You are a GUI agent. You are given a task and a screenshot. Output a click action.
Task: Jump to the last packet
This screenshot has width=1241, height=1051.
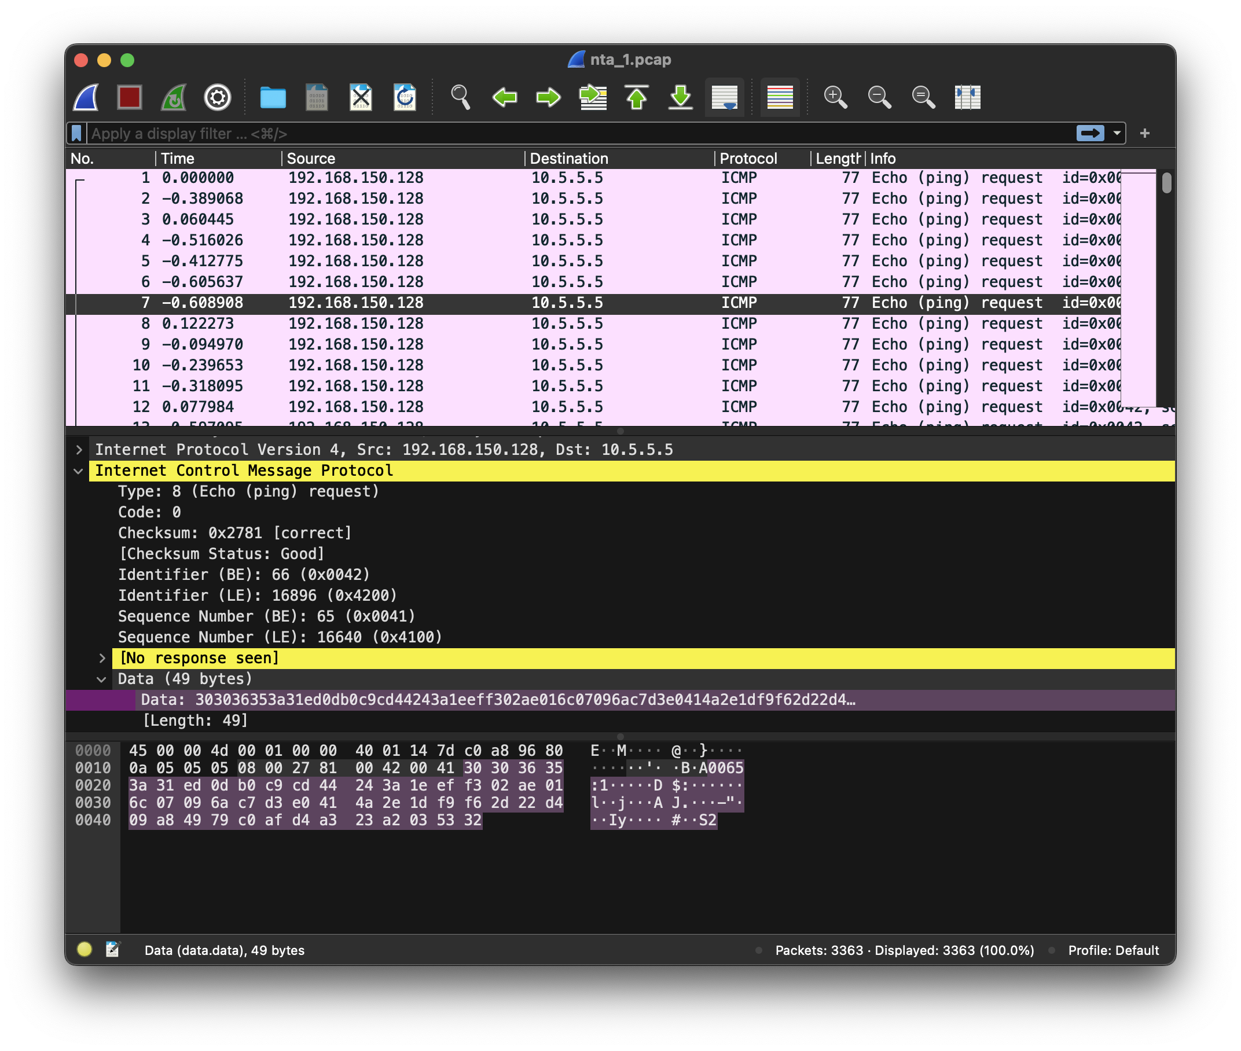(681, 97)
